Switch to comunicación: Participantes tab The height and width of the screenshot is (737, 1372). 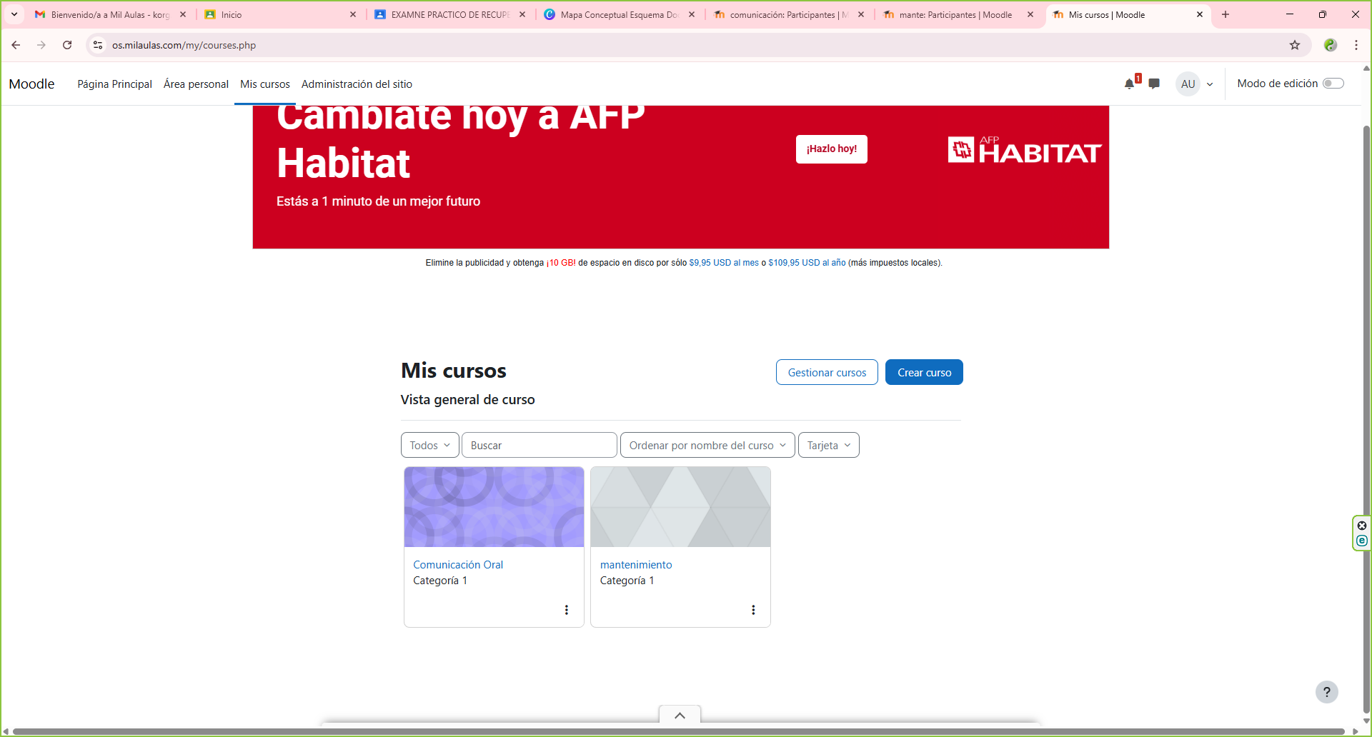coord(787,14)
